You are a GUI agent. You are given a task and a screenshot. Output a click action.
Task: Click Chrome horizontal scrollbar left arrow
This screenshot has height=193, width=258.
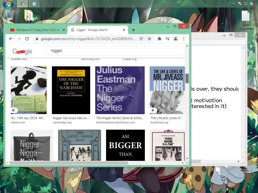[7, 163]
